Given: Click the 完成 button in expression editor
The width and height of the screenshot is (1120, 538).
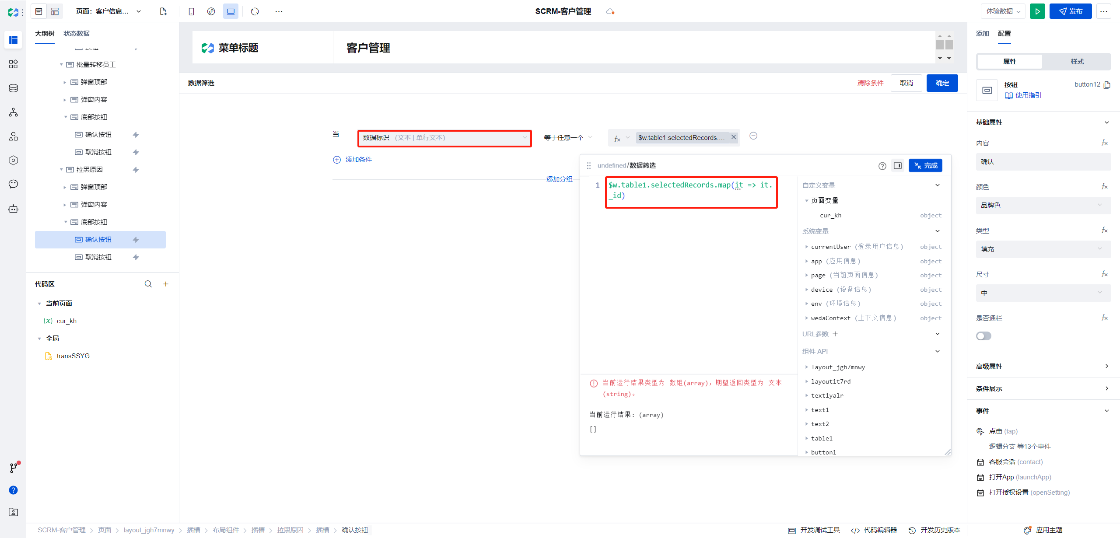Looking at the screenshot, I should [x=925, y=166].
